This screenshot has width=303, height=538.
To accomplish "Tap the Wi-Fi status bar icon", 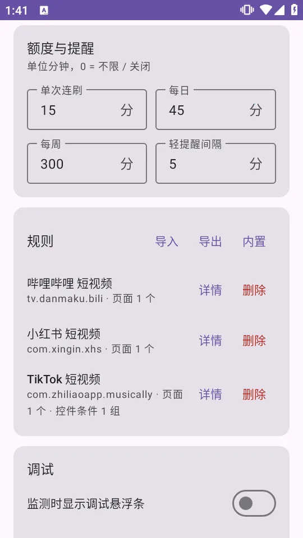I will click(x=265, y=10).
